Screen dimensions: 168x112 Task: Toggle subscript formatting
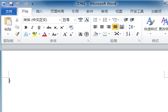point(56,28)
